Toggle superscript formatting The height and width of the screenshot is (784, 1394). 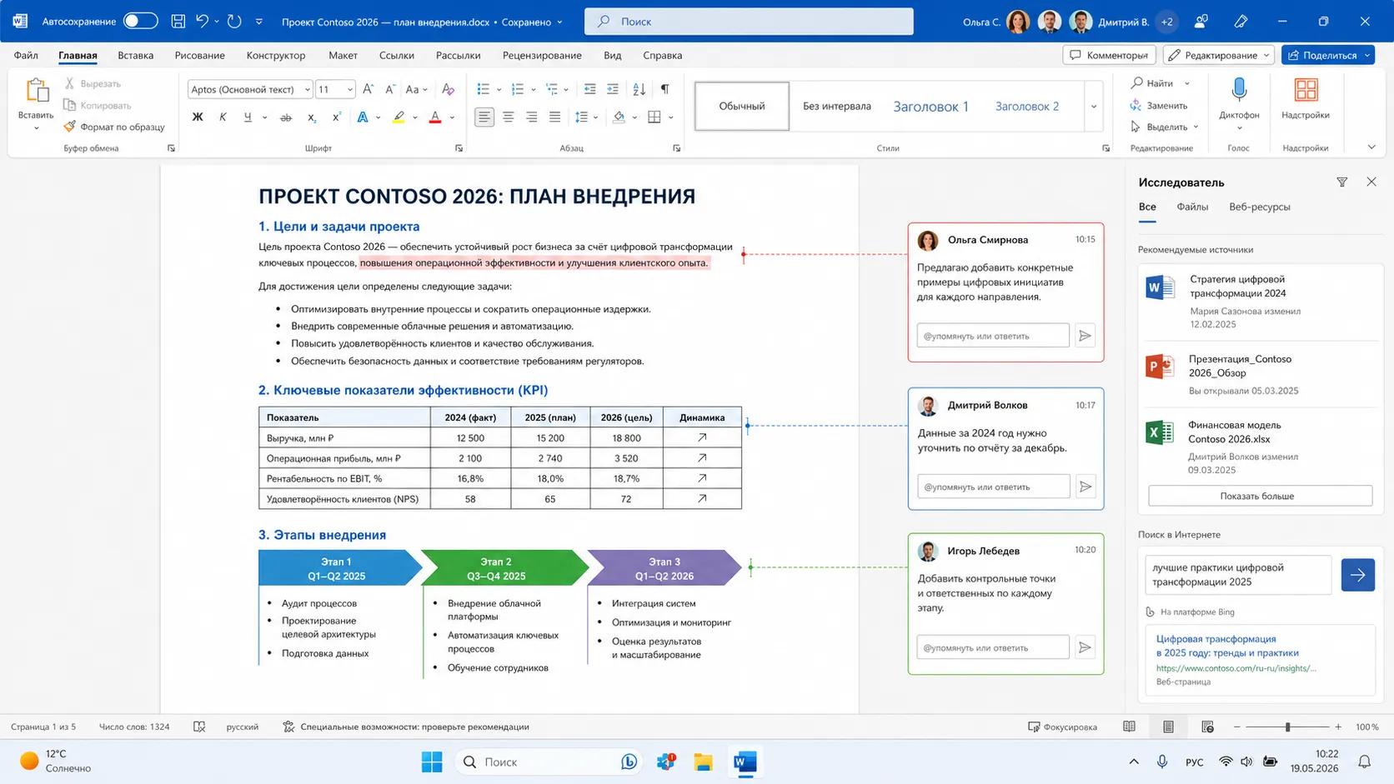(336, 117)
